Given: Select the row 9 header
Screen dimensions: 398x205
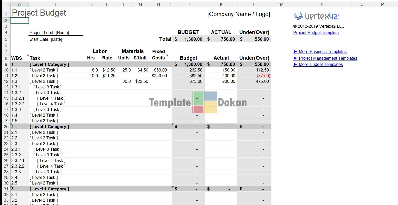Looking at the screenshot, I should click(x=6, y=64).
